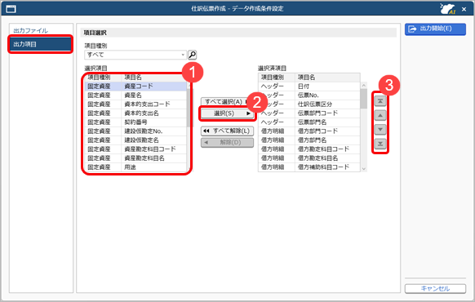Select the 仕訳伝票区分 row
The width and height of the screenshot is (475, 302).
[309, 104]
